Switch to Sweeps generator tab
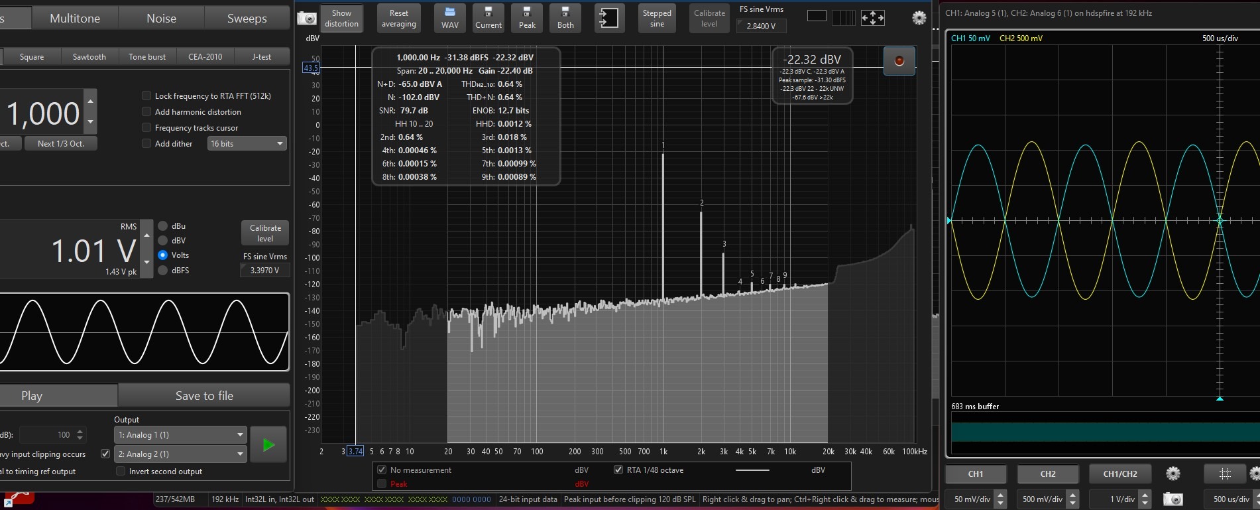Image resolution: width=1260 pixels, height=510 pixels. (247, 18)
